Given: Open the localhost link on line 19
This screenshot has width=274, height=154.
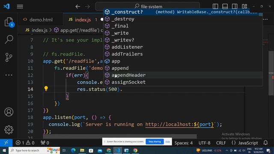Looking at the screenshot, I should pyautogui.click(x=179, y=124).
